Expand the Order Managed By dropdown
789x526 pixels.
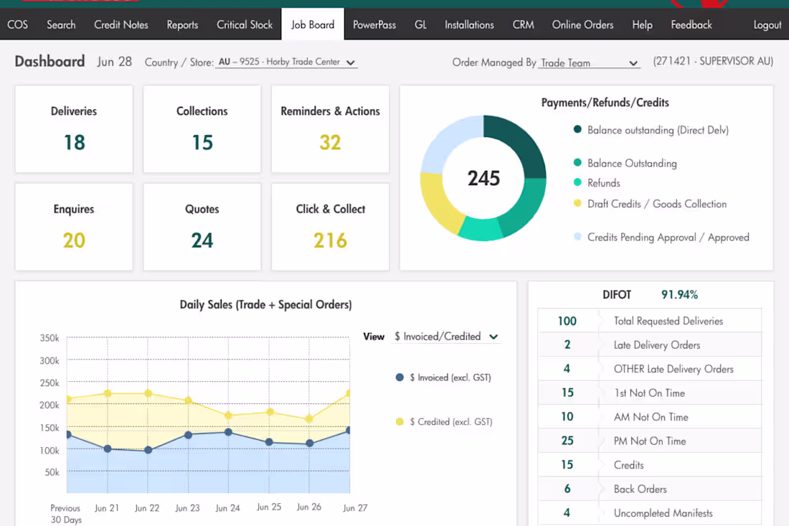(589, 63)
